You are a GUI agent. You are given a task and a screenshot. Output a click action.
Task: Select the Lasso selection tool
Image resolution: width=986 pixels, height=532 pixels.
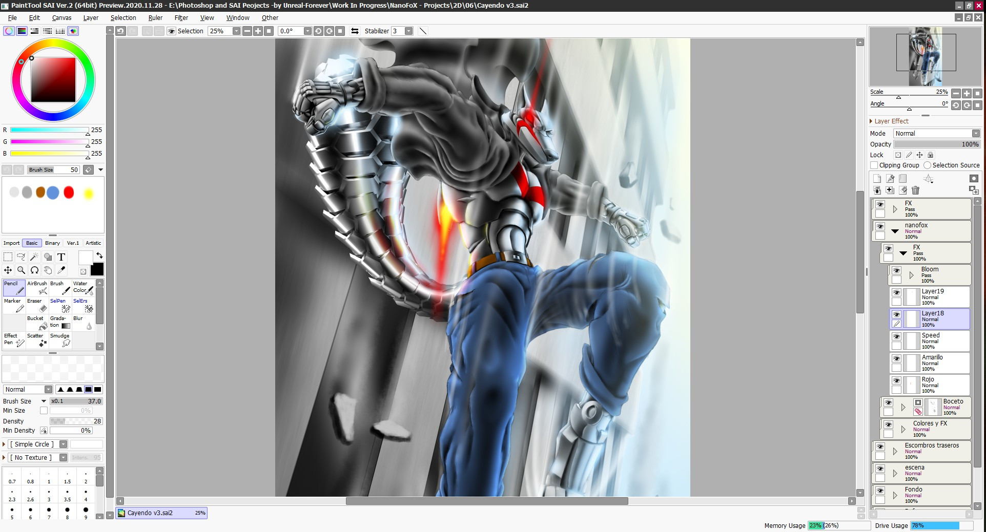point(21,257)
